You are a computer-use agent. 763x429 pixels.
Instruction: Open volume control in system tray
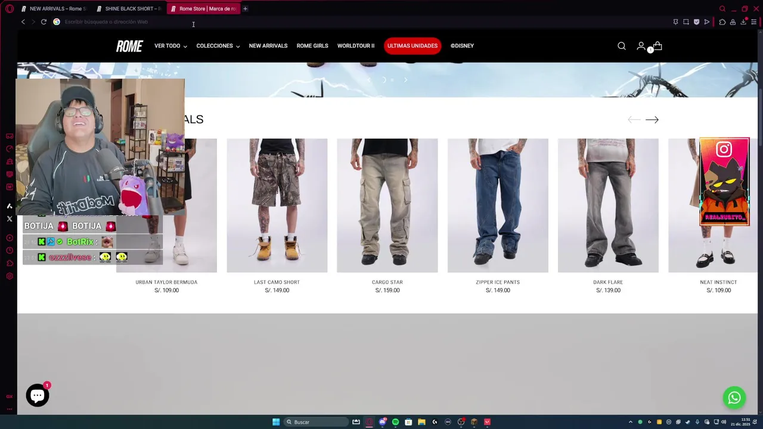click(724, 422)
